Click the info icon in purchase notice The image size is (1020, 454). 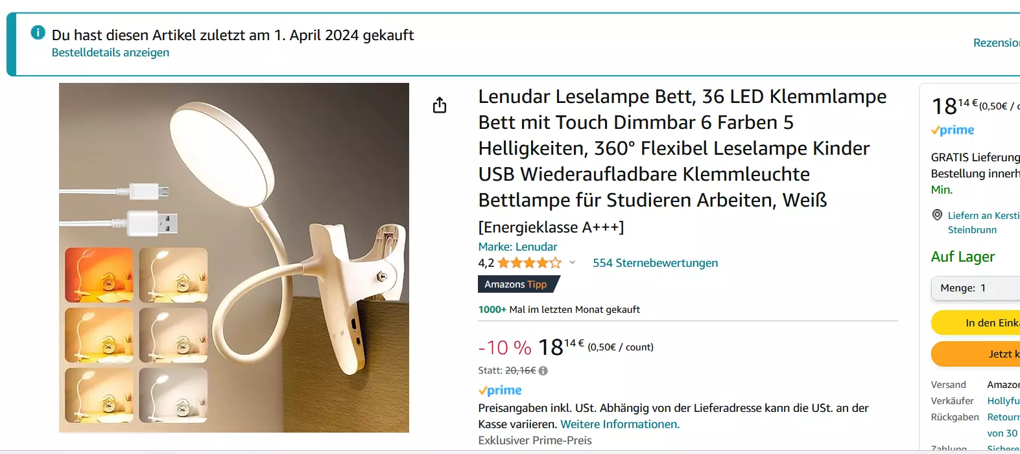point(38,32)
